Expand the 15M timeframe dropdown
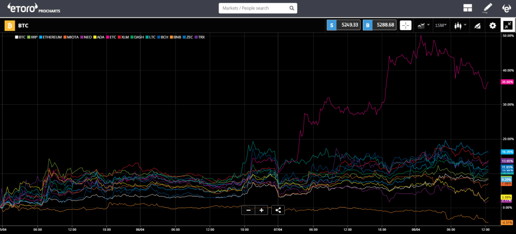The height and width of the screenshot is (234, 516). 441,25
